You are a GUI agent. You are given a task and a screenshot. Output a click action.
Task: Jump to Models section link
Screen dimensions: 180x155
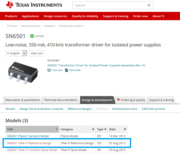tap(10, 109)
